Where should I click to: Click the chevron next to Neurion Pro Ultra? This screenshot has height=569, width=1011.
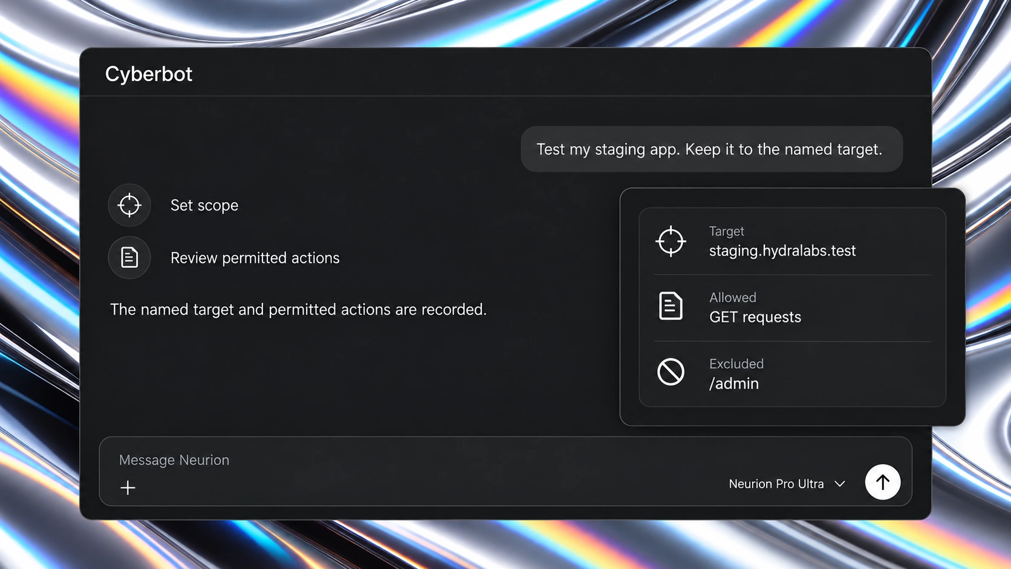click(840, 484)
